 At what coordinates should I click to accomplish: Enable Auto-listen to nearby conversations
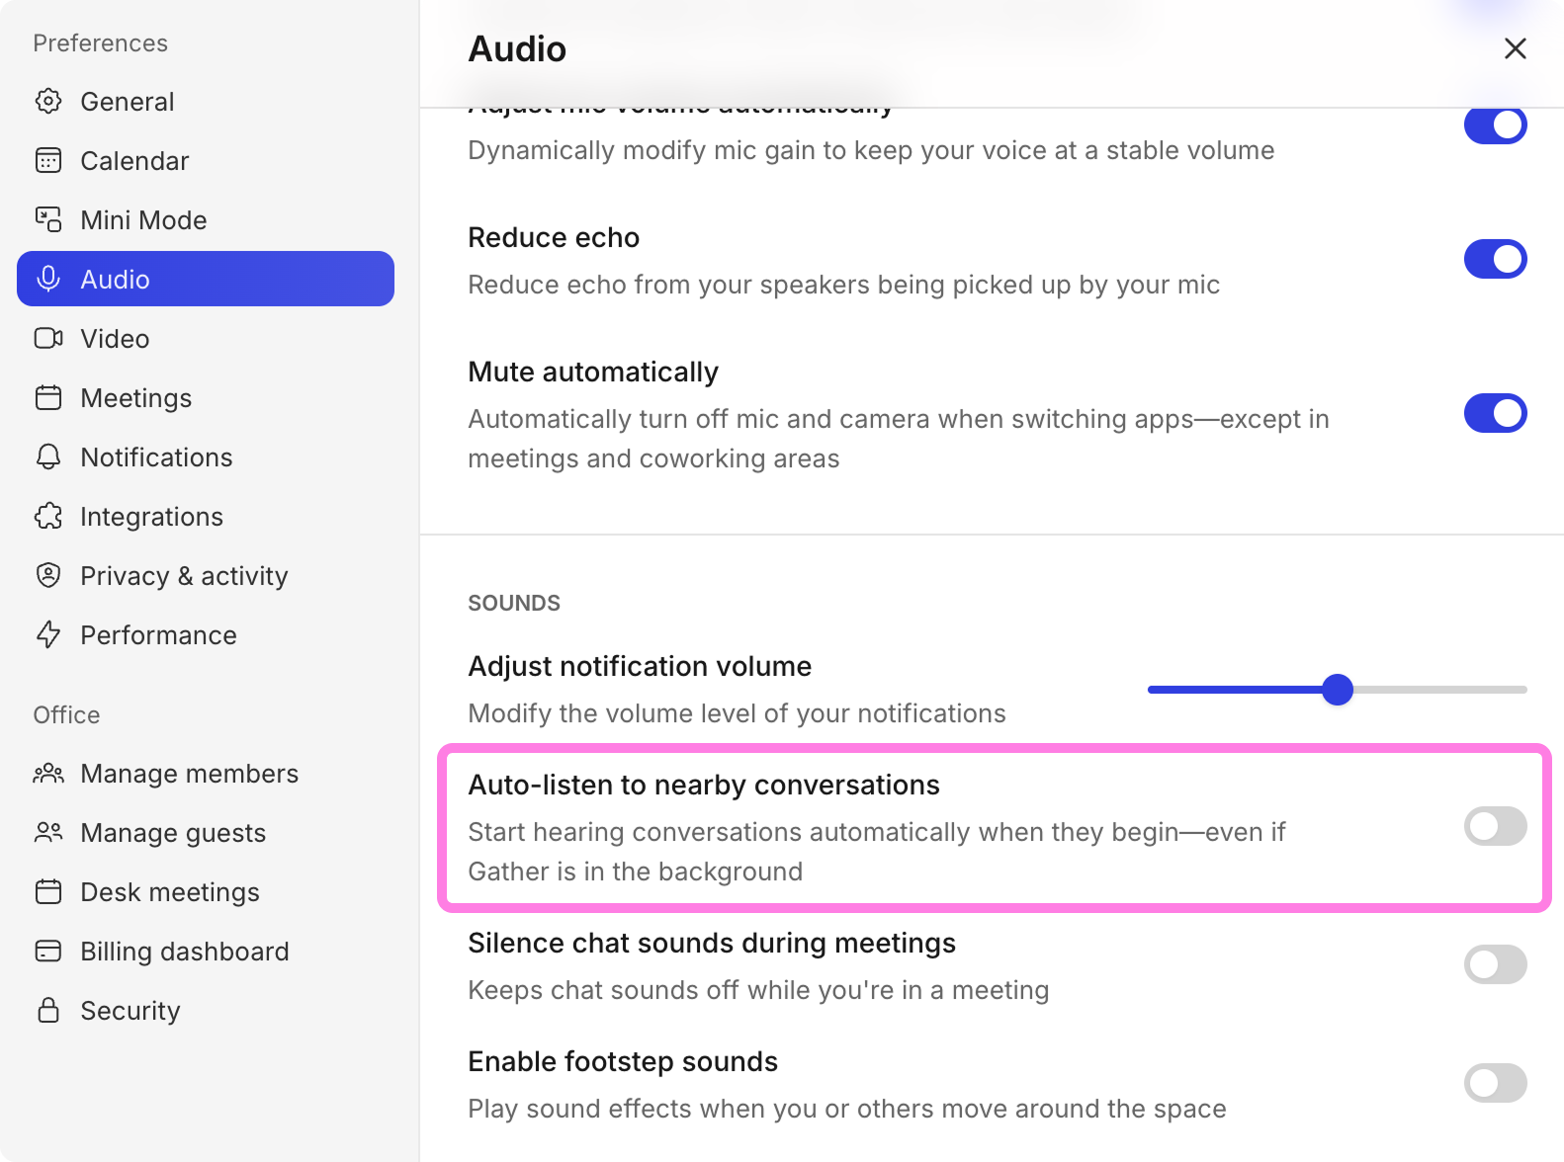coord(1495,826)
